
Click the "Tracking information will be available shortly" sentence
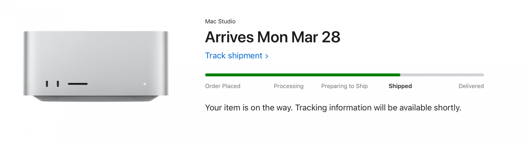[378, 108]
